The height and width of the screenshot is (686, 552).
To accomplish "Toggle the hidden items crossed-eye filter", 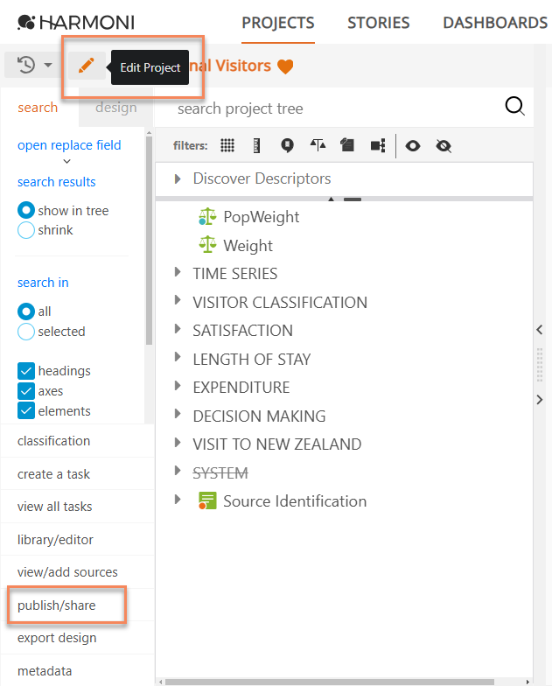I will click(x=444, y=145).
